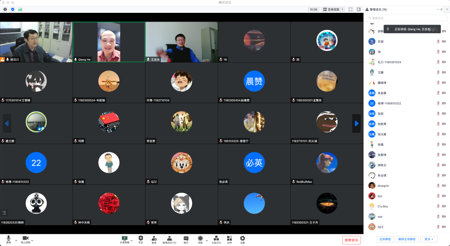
Task: Click the 安全 (Security) shield icon
Action: pyautogui.click(x=141, y=239)
